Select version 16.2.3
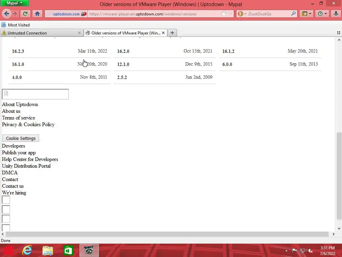342x257 pixels. (x=18, y=51)
